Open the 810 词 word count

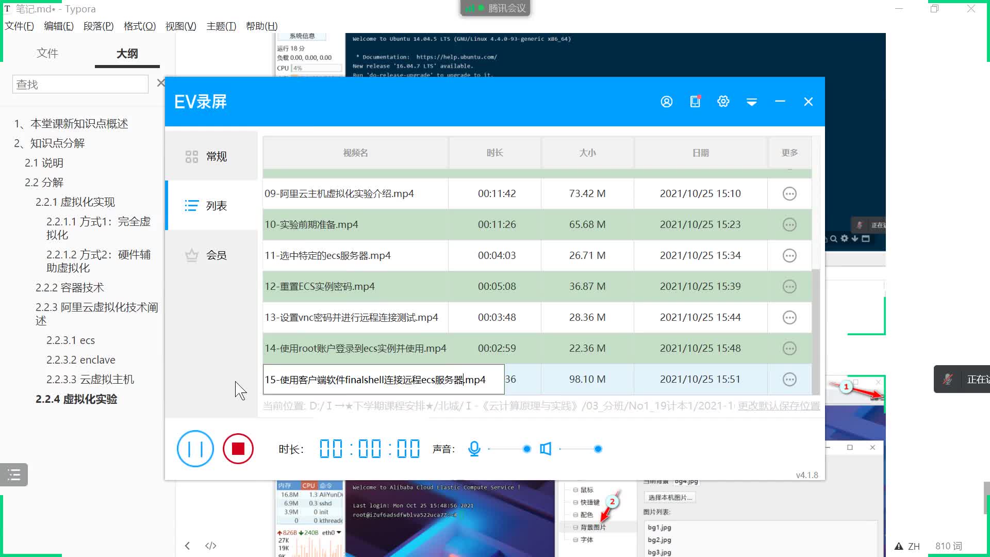coord(948,546)
